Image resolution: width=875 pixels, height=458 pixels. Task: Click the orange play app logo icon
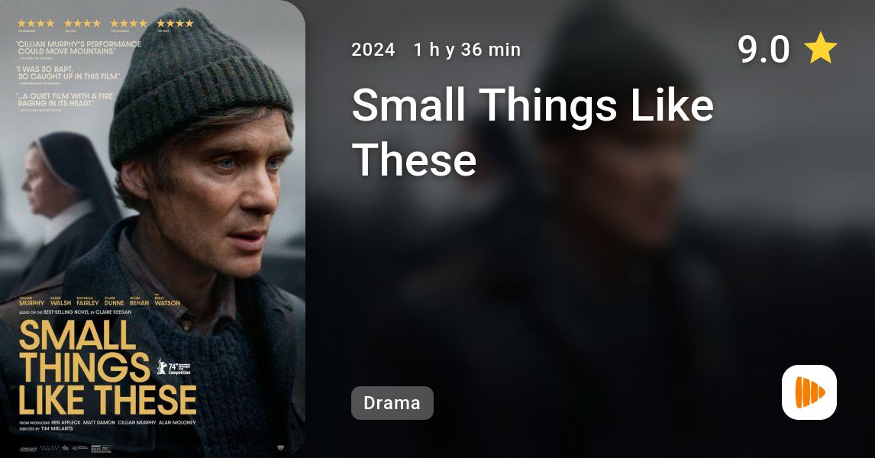pyautogui.click(x=809, y=392)
